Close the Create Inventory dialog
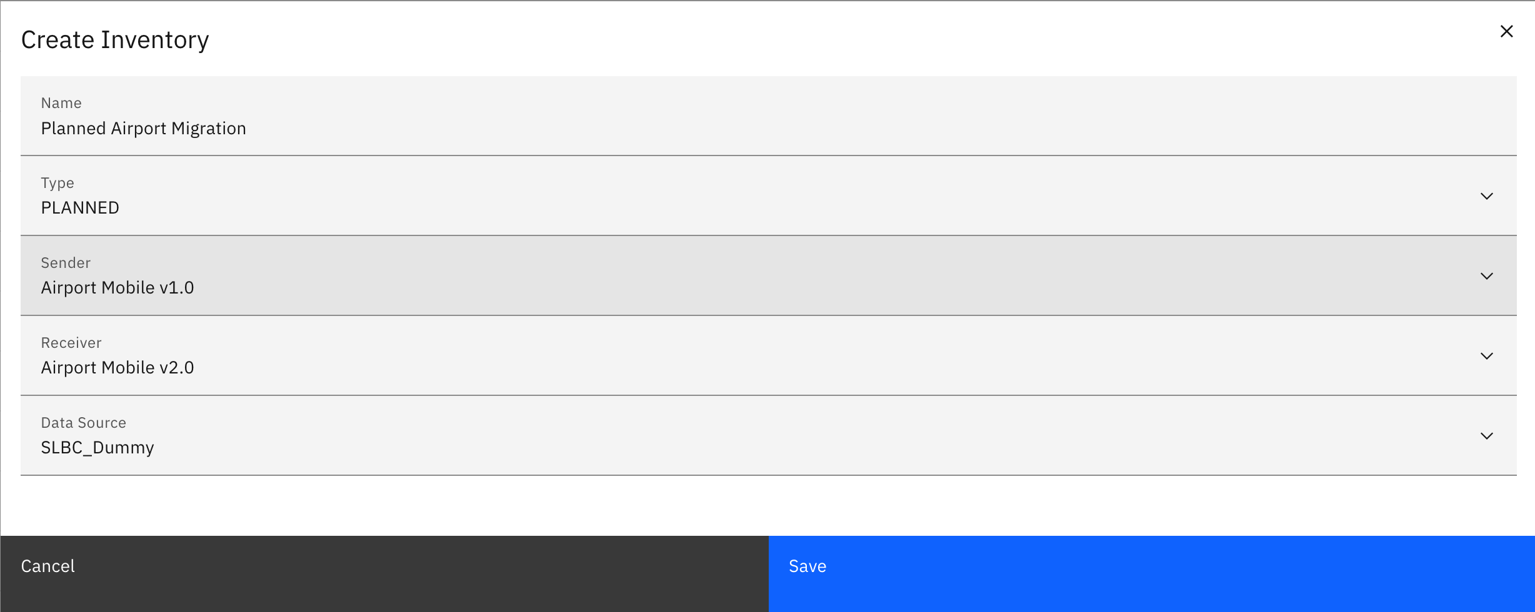Screen dimensions: 1535x612 (x=1506, y=32)
